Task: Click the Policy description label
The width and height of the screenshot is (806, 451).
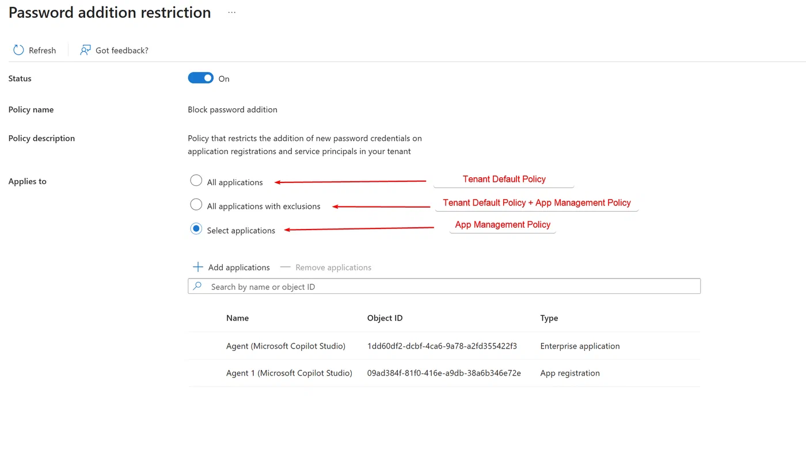Action: pyautogui.click(x=41, y=139)
